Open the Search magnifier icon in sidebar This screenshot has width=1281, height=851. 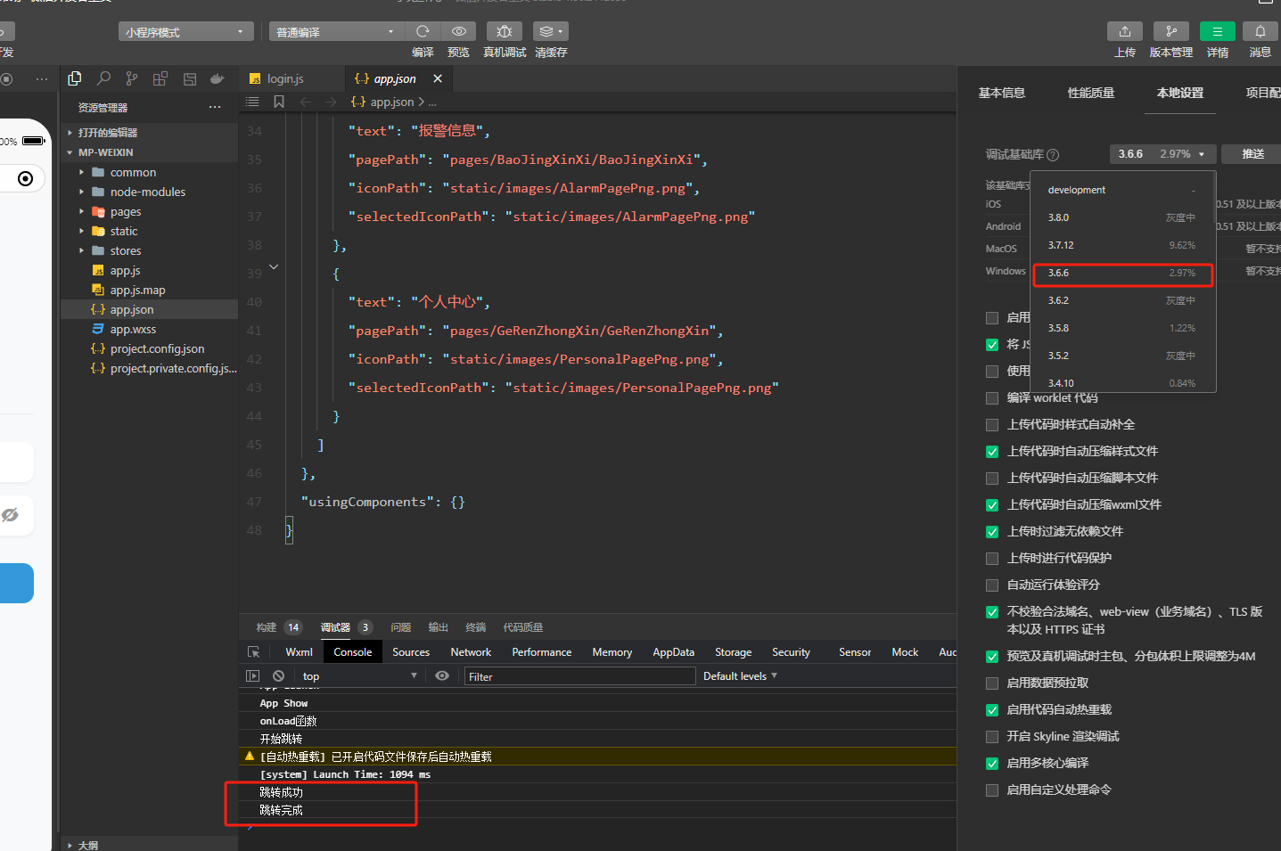pos(103,78)
